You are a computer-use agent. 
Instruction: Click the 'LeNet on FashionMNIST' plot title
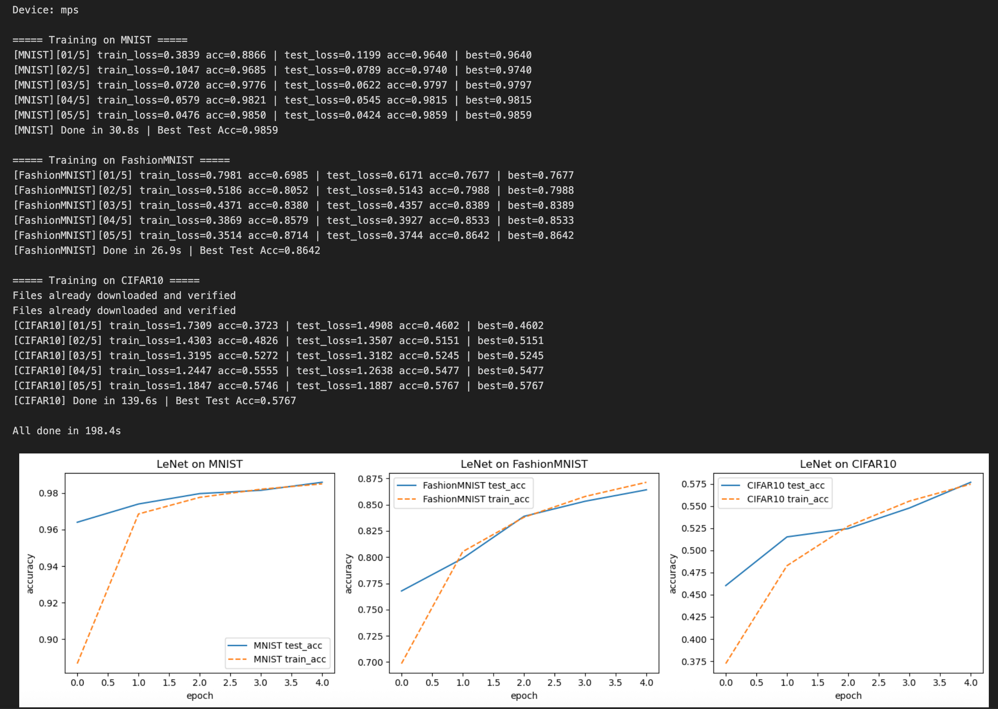(x=524, y=464)
